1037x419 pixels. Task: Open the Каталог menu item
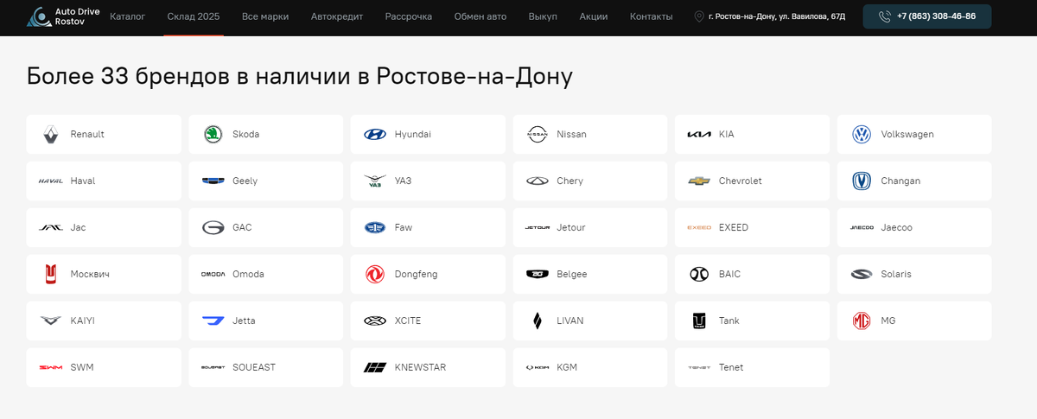tap(127, 16)
